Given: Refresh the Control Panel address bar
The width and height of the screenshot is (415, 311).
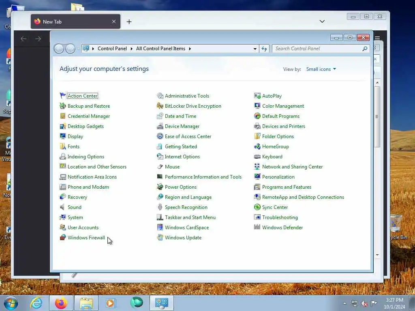Looking at the screenshot, I should (264, 49).
